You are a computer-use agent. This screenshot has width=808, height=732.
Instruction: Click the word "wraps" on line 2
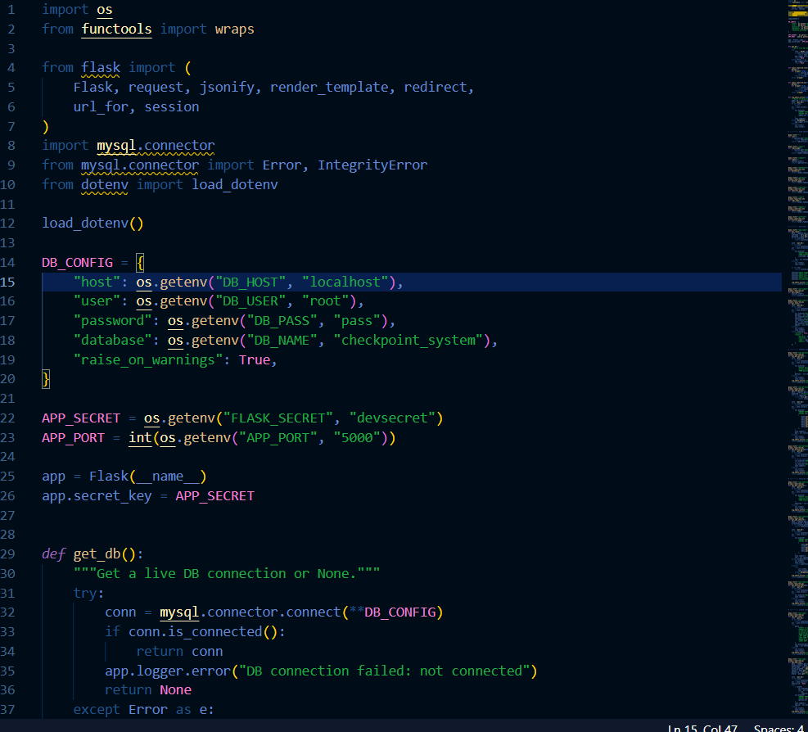tap(234, 29)
